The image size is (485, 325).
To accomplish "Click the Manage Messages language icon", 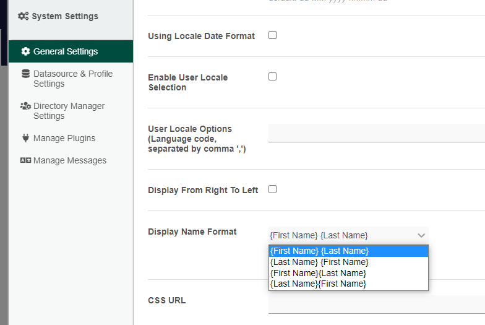I will tap(25, 160).
